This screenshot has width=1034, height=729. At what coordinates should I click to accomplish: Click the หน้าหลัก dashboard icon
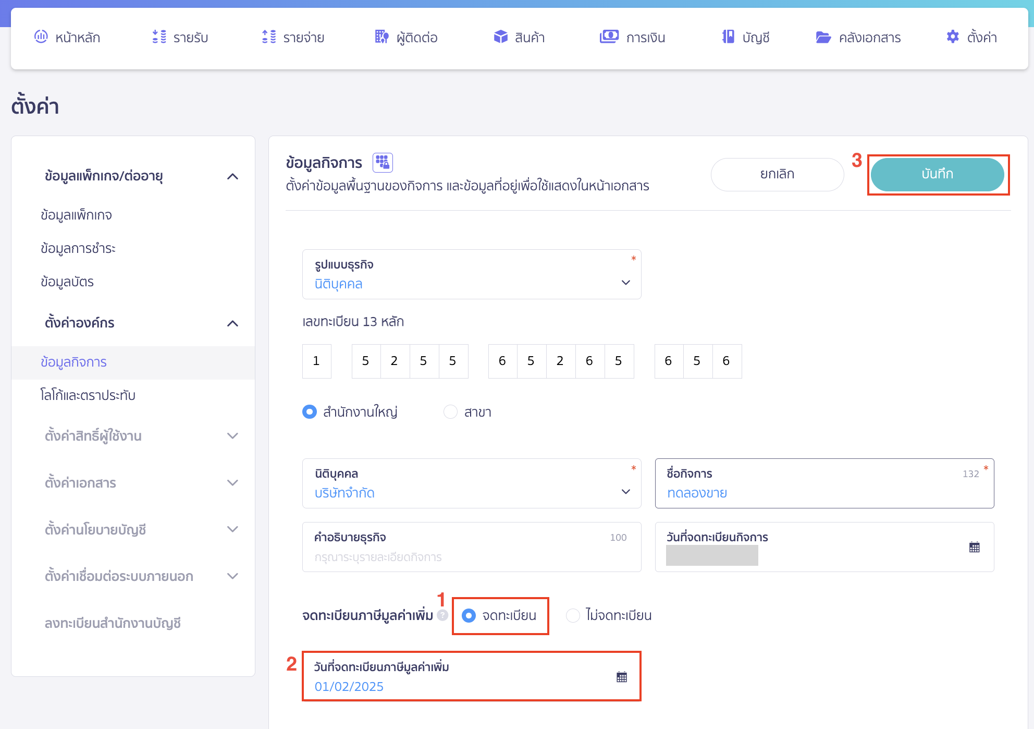point(41,37)
